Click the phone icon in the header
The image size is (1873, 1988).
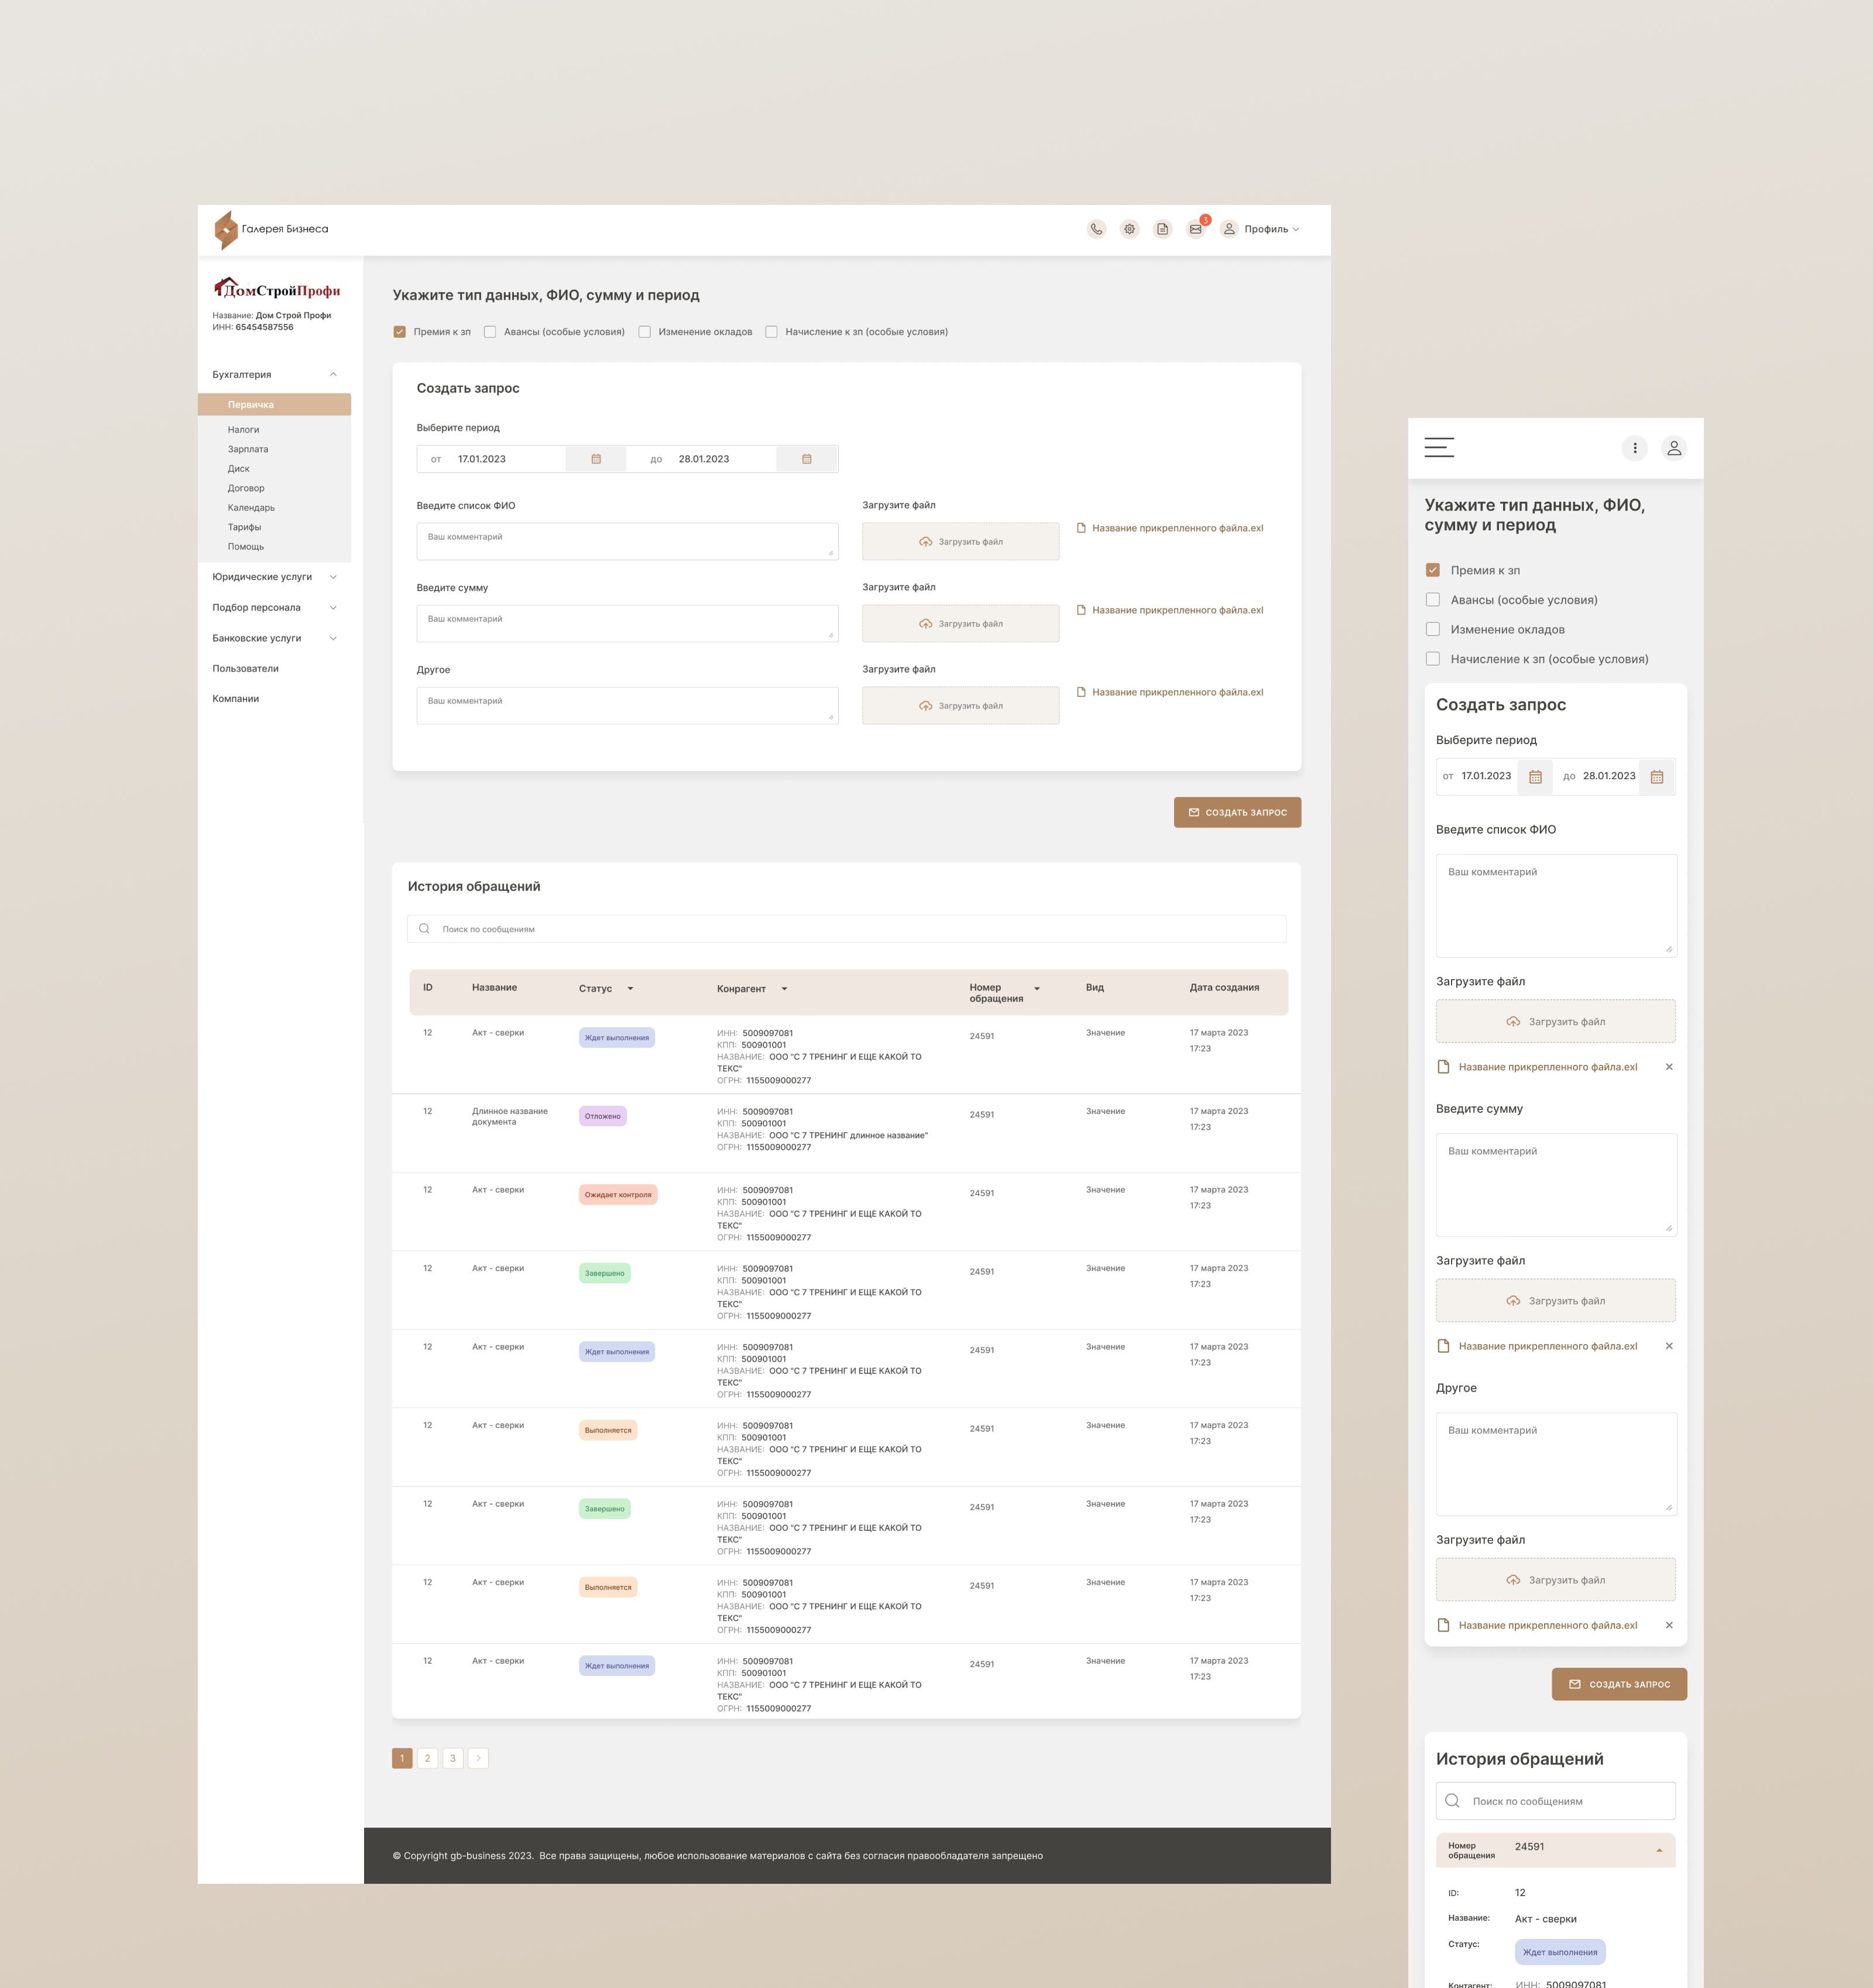1096,229
